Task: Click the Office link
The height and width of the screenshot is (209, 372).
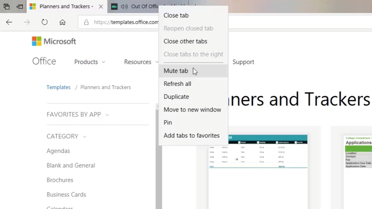Action: [x=44, y=61]
